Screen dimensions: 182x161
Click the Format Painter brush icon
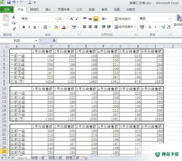[14, 29]
